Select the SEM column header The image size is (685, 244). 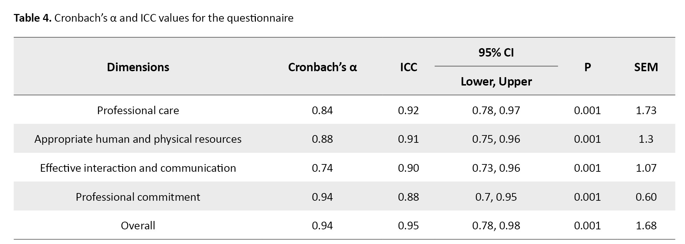coord(646,67)
